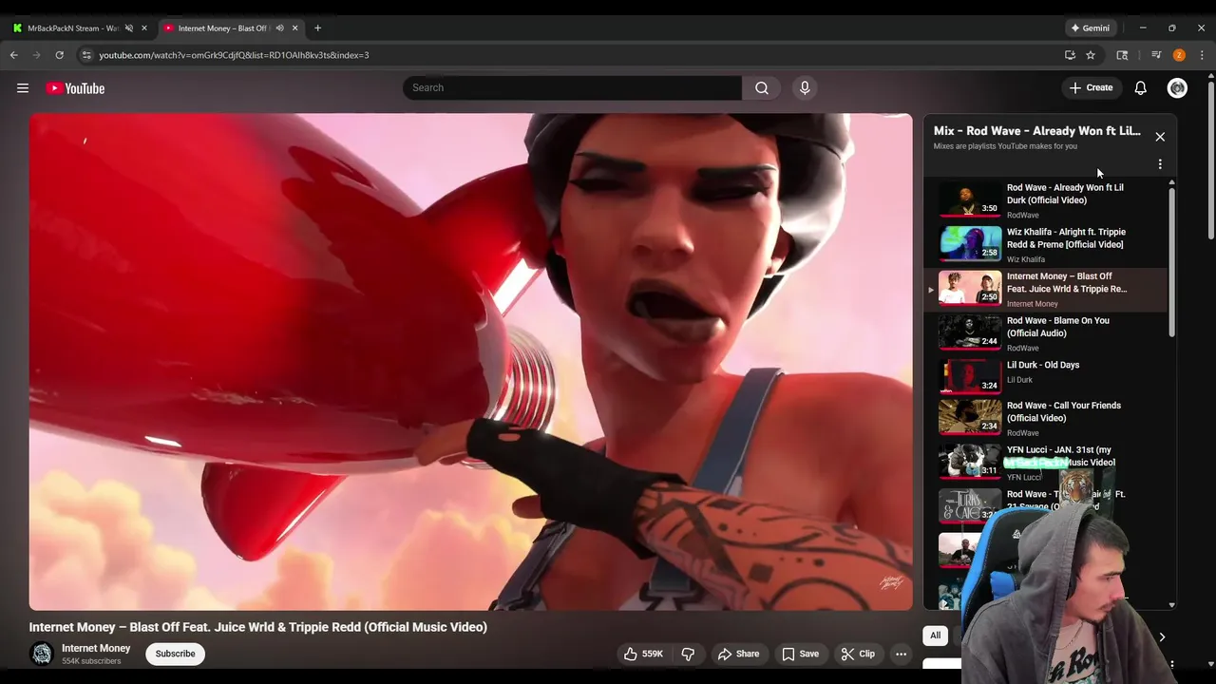Unmute the MrBackPackN Stream tab
The image size is (1216, 684).
click(129, 28)
